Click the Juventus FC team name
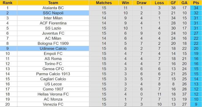This screenshot has width=202, height=107. coord(53,33)
